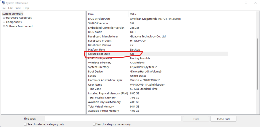Close the System Information window

[x=255, y=3]
